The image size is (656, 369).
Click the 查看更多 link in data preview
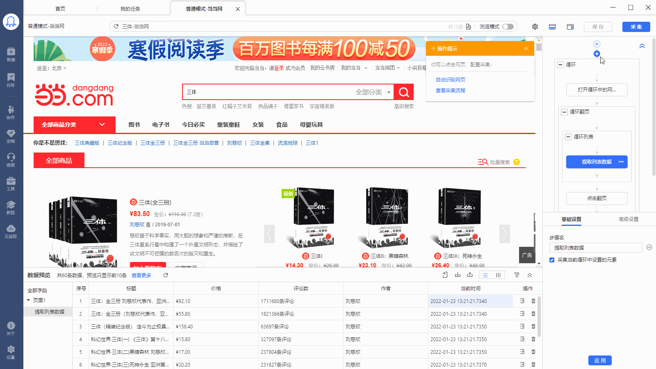pos(141,275)
